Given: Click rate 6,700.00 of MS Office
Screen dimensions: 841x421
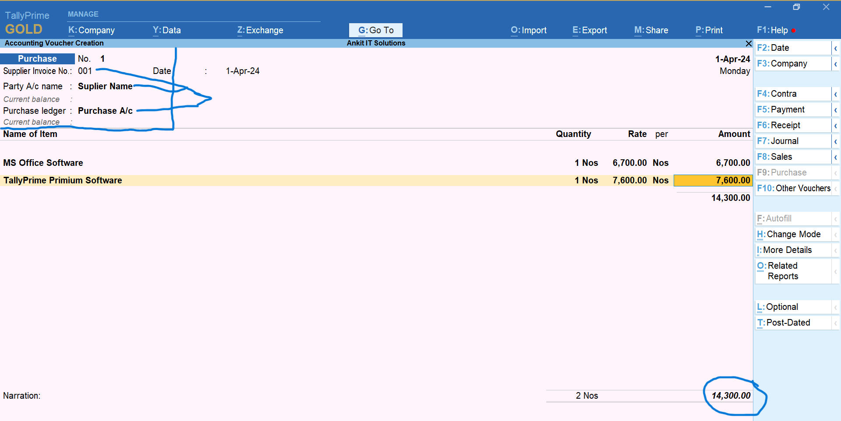Looking at the screenshot, I should click(629, 163).
